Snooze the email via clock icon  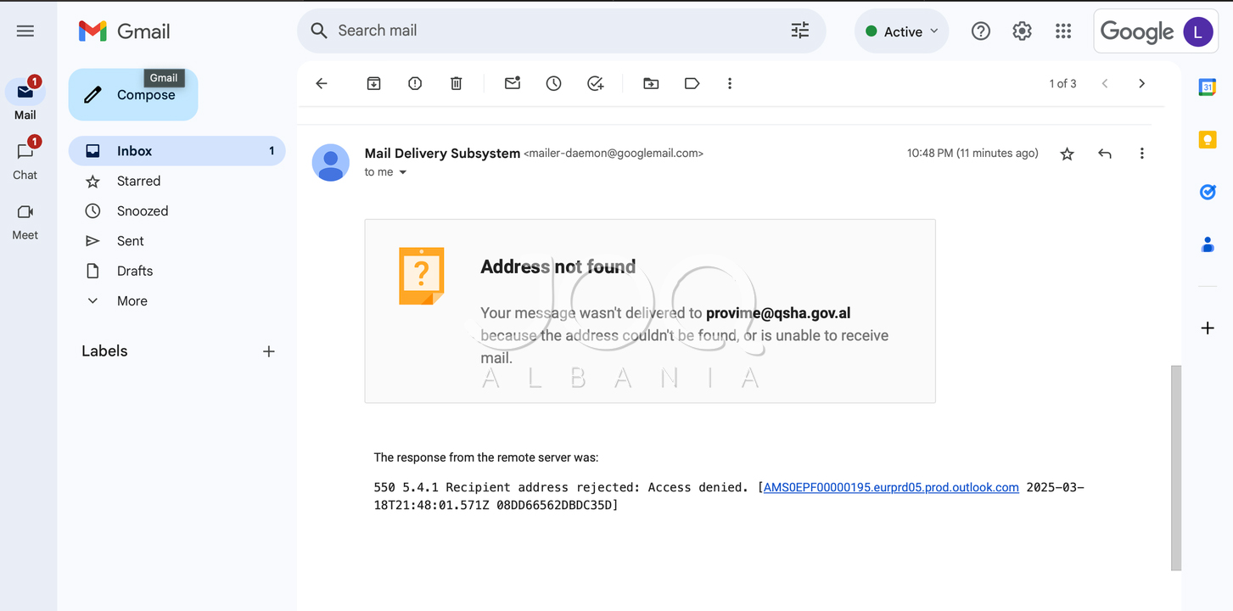click(554, 83)
